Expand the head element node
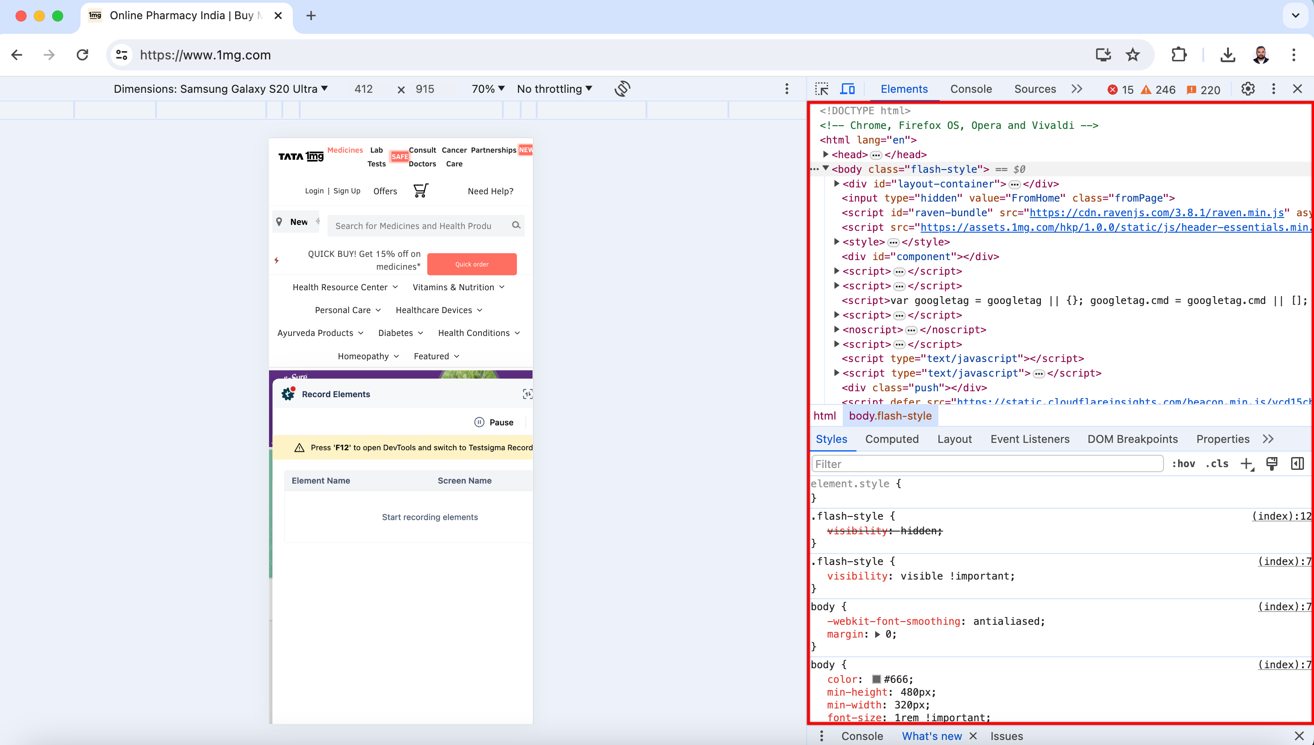This screenshot has width=1314, height=745. 825,154
